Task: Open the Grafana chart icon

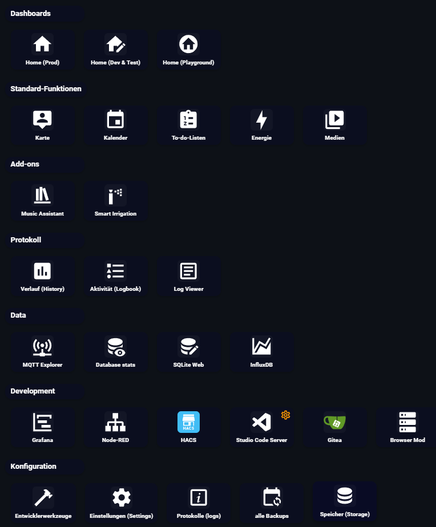Action: [42, 422]
